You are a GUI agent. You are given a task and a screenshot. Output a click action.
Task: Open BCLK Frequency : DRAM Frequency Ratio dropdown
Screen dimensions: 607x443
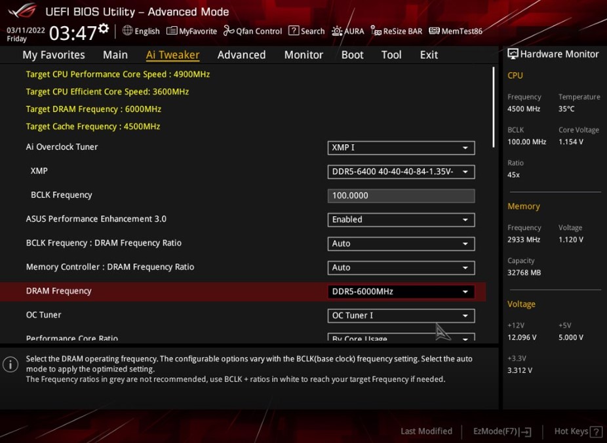(401, 244)
